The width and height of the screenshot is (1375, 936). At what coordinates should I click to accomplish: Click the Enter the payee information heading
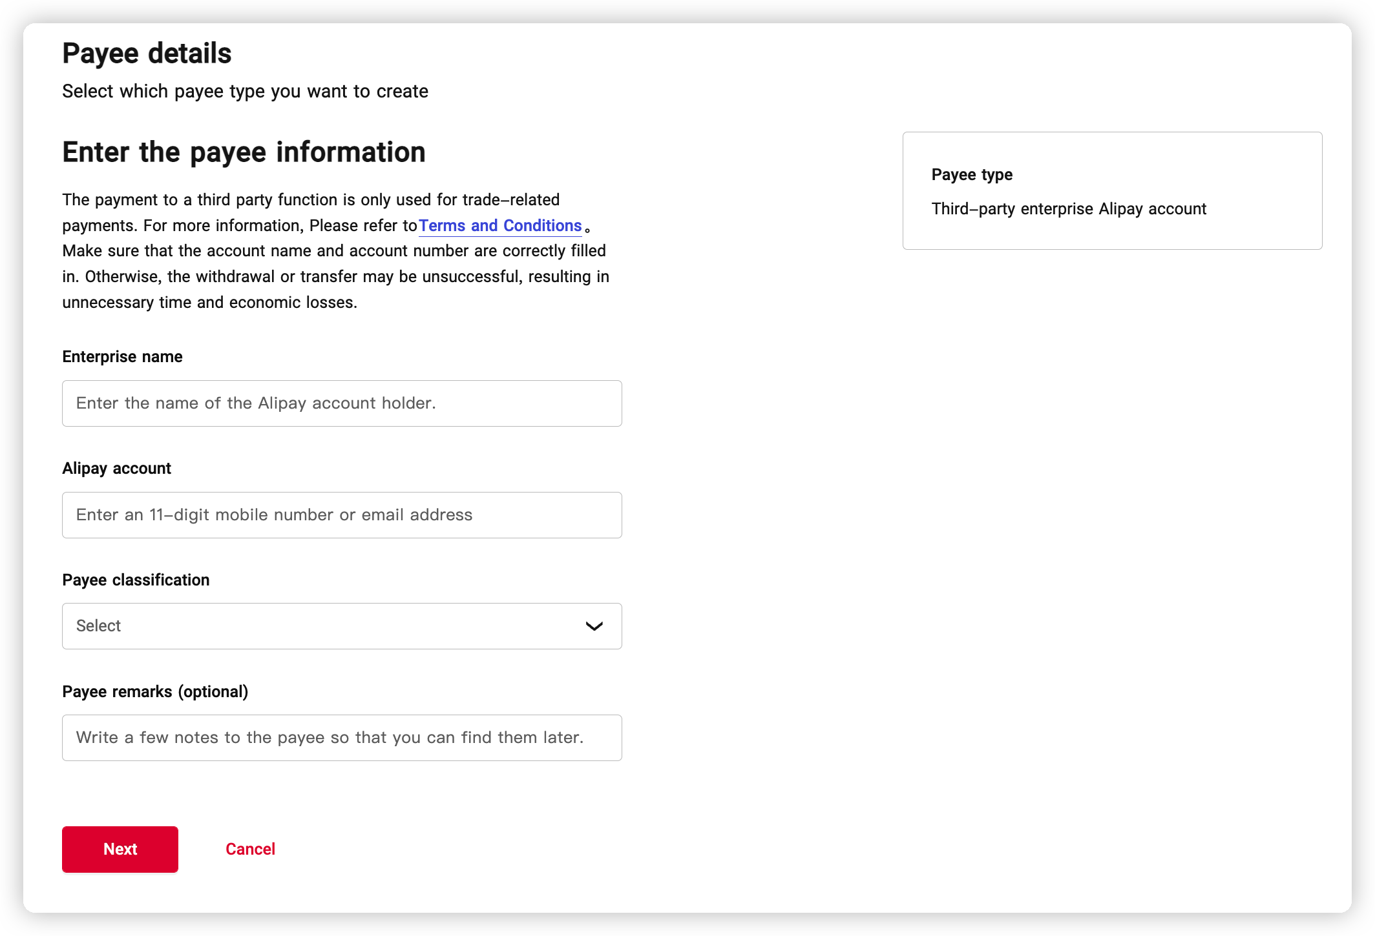(244, 152)
